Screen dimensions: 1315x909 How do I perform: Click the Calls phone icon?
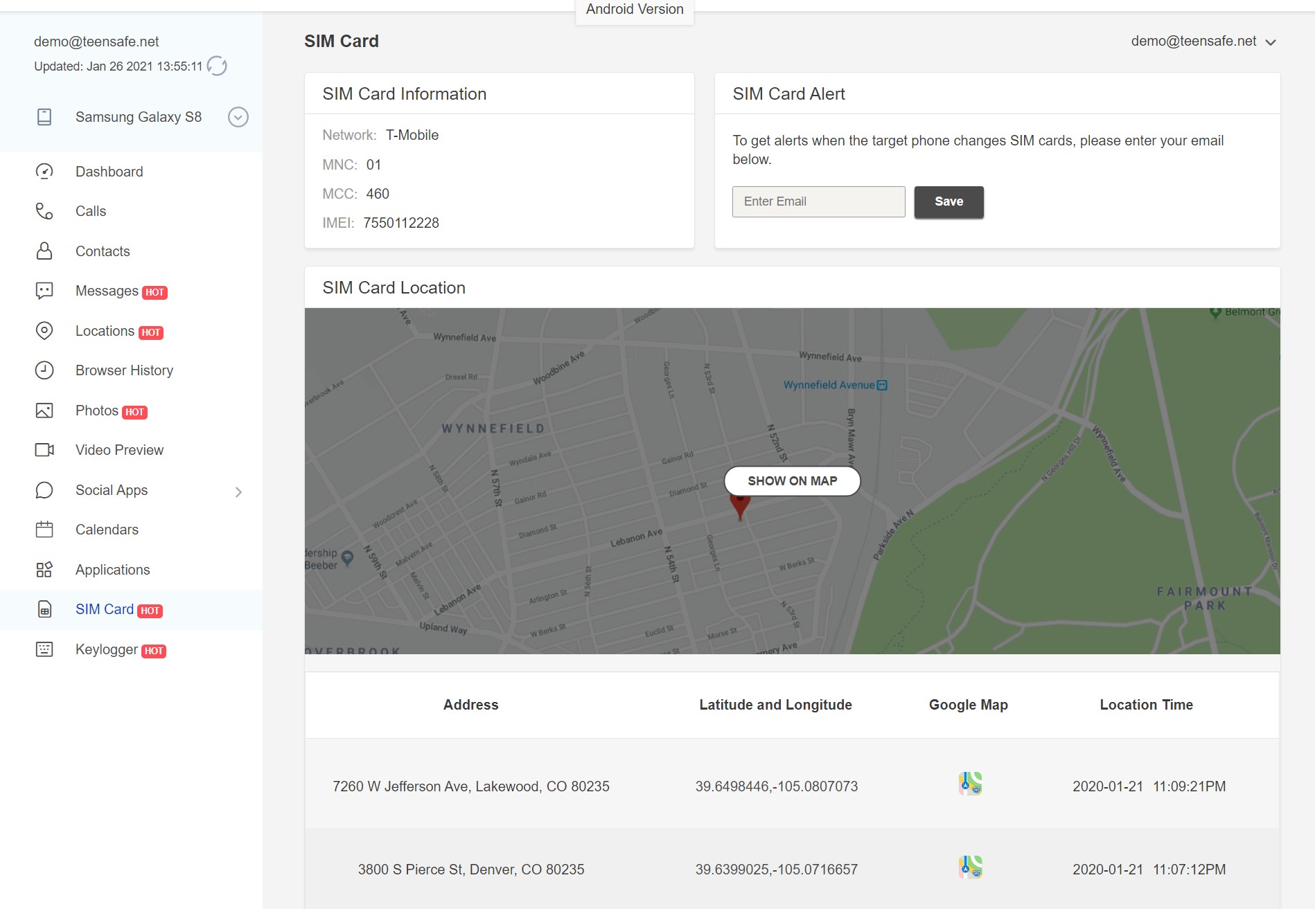pyautogui.click(x=44, y=211)
